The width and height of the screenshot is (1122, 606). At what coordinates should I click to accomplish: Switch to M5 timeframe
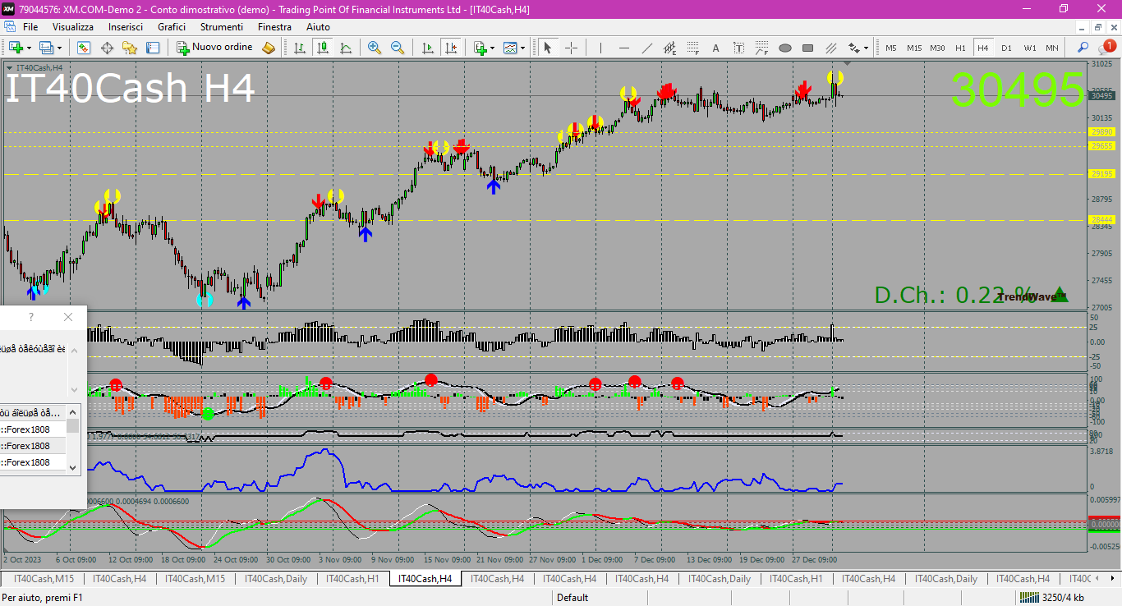click(890, 48)
